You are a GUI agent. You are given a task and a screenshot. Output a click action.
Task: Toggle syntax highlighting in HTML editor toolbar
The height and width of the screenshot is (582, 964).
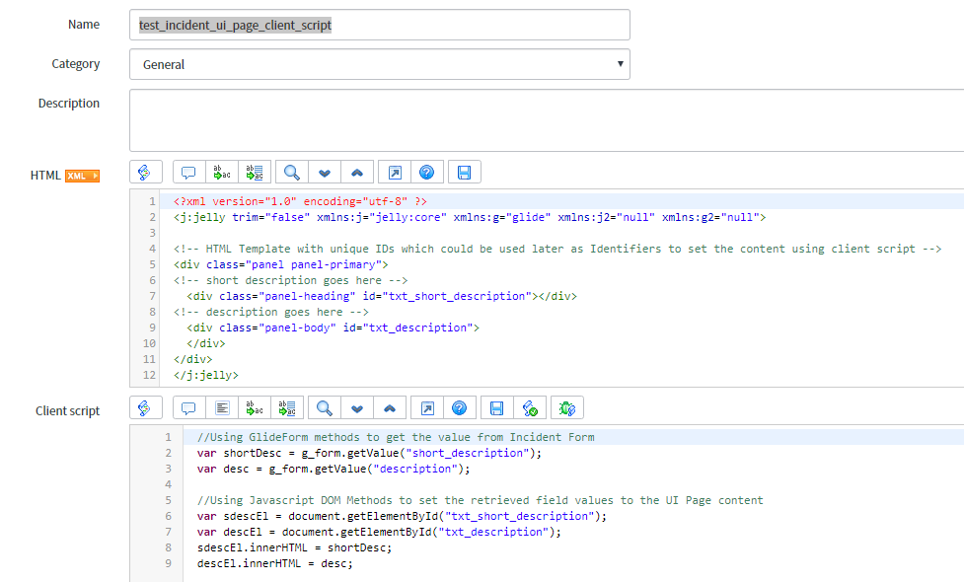point(146,172)
